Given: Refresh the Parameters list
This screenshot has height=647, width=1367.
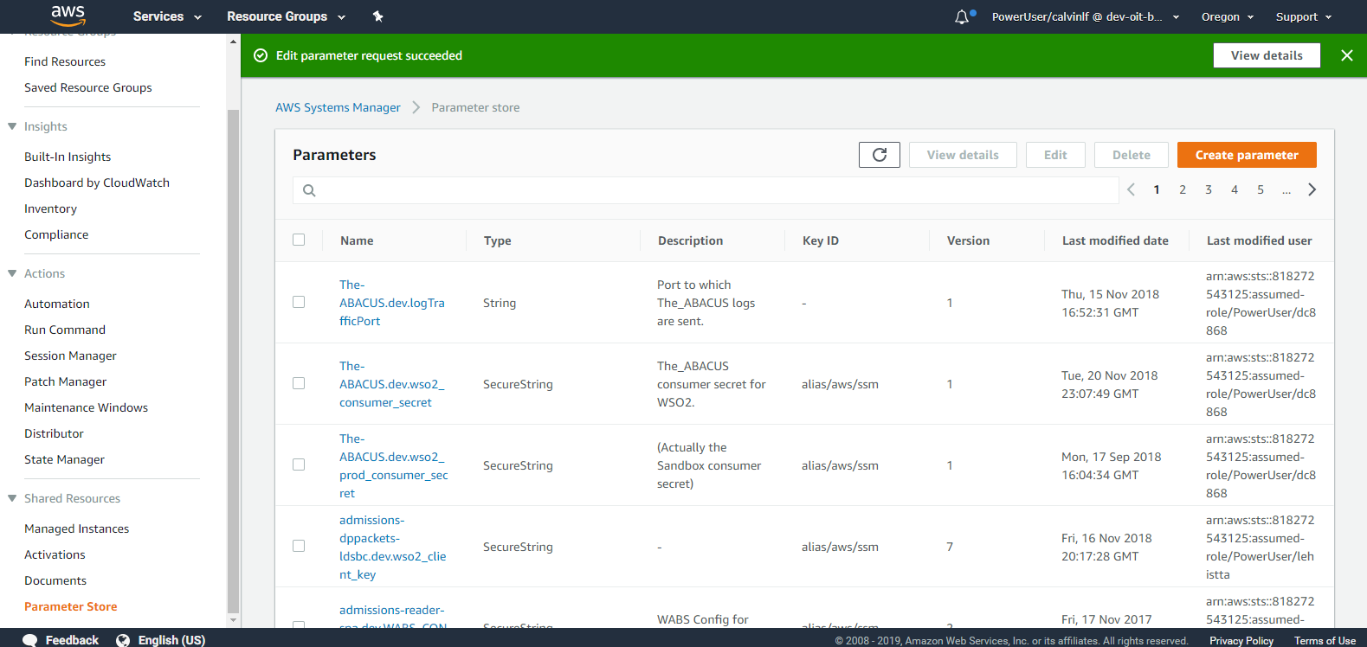Looking at the screenshot, I should click(880, 155).
